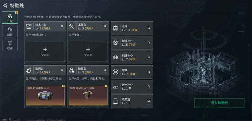Image resolution: width=252 pixels, height=121 pixels.
Task: View 仓库 details via magnifier icon
Action: tap(149, 28)
